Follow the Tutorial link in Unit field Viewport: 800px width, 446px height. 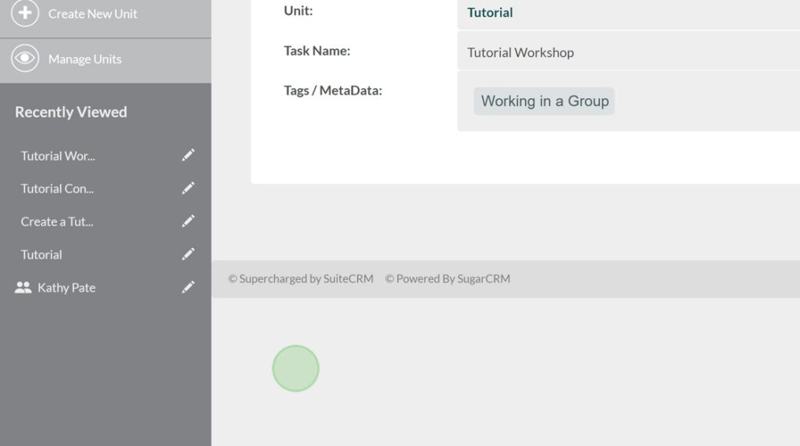(490, 12)
